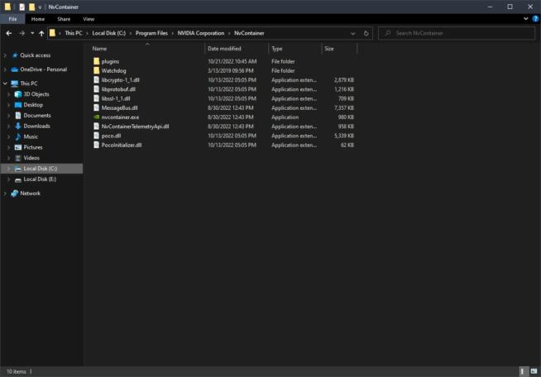Viewport: 541px width, 377px height.
Task: Click the 10/21/2022 10:45 AM date cell
Action: pyautogui.click(x=232, y=61)
